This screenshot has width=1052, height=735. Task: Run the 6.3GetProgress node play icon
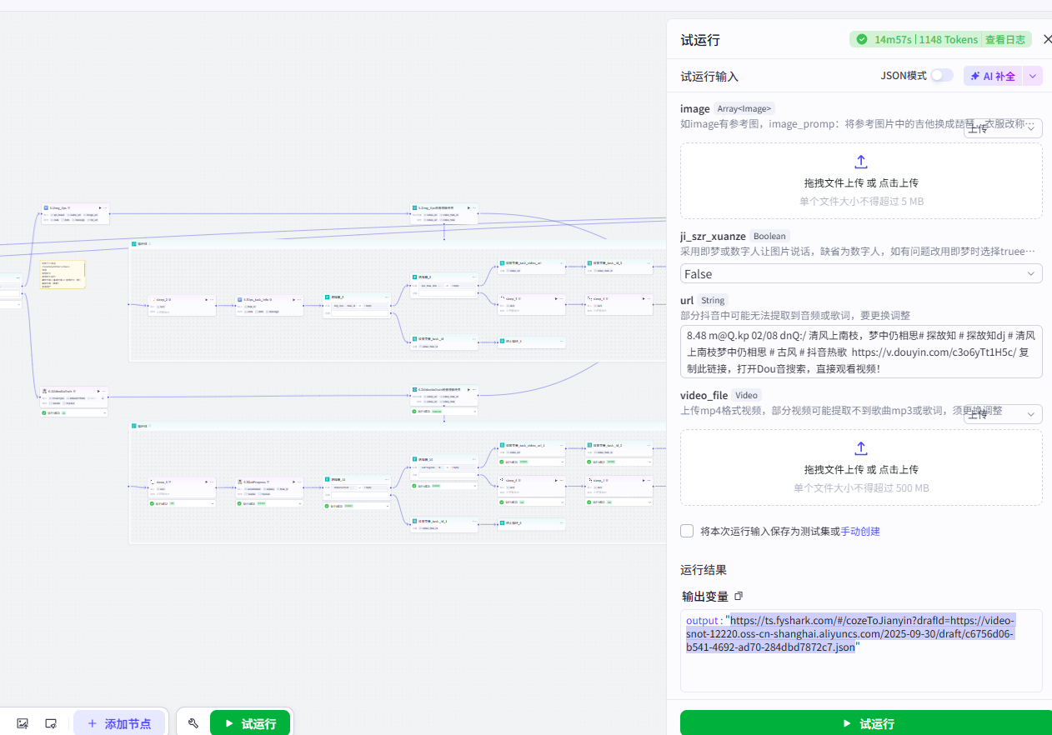pos(294,482)
